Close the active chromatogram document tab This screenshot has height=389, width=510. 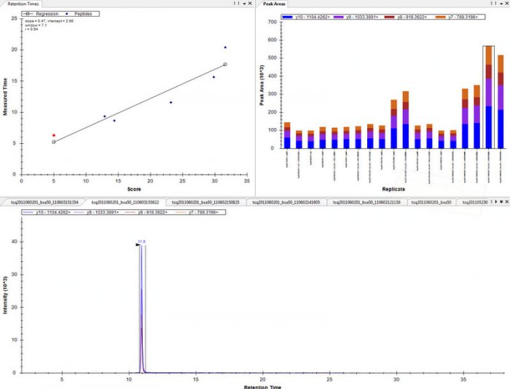(x=506, y=201)
